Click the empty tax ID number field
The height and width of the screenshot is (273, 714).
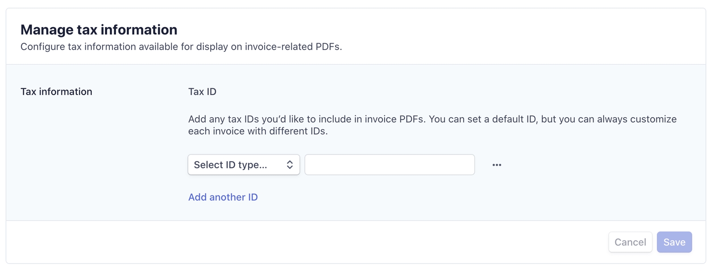click(x=389, y=165)
